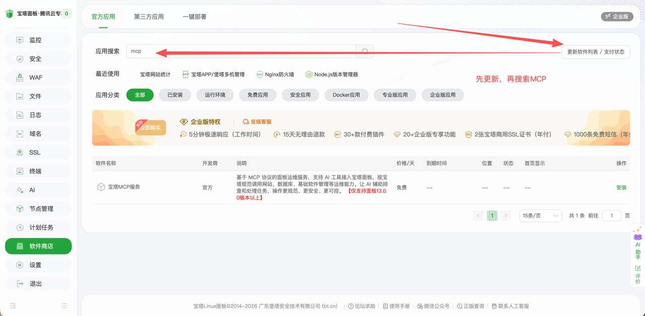This screenshot has width=645, height=316.
Task: Click the 软件商店 store icon
Action: pyautogui.click(x=20, y=246)
